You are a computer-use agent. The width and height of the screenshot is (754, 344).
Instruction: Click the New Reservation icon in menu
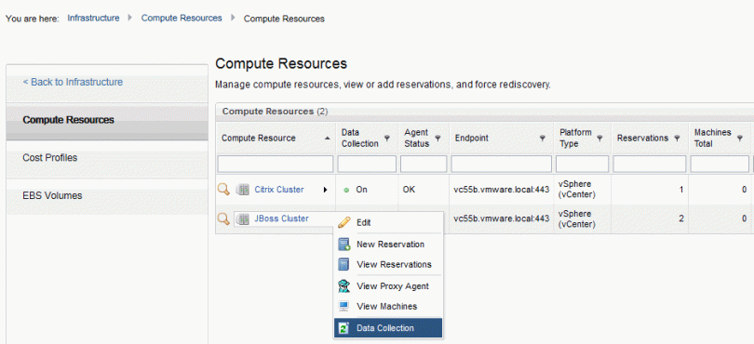(343, 245)
